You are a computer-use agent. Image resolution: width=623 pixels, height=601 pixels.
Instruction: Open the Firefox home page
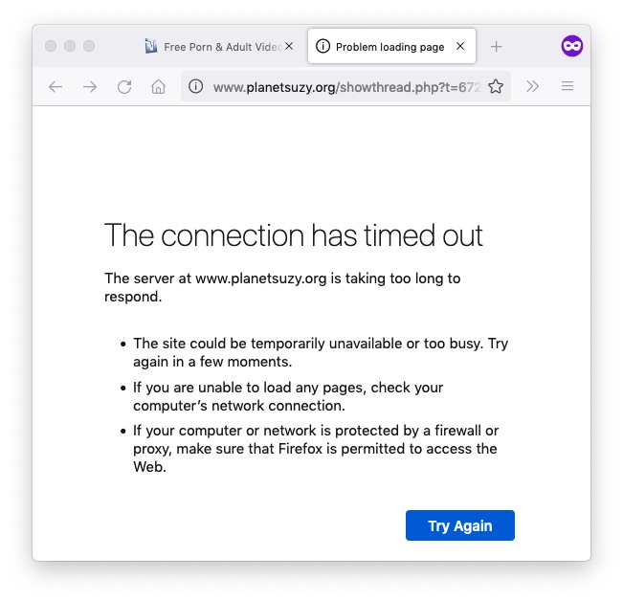(158, 86)
